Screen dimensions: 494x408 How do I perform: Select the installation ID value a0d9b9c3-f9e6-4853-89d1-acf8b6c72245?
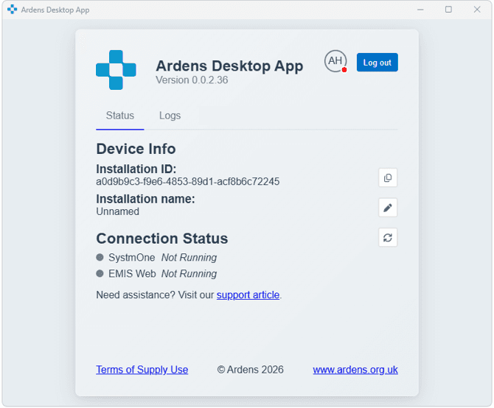tap(188, 181)
